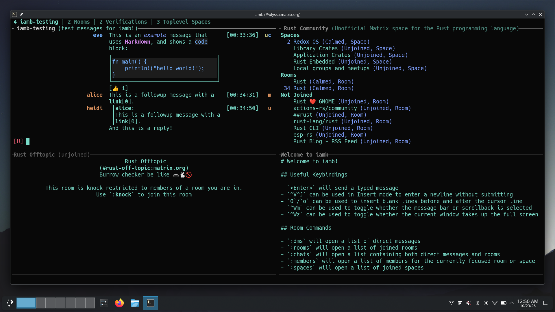Click the show desktop icon
The width and height of the screenshot is (555, 312).
[546, 303]
